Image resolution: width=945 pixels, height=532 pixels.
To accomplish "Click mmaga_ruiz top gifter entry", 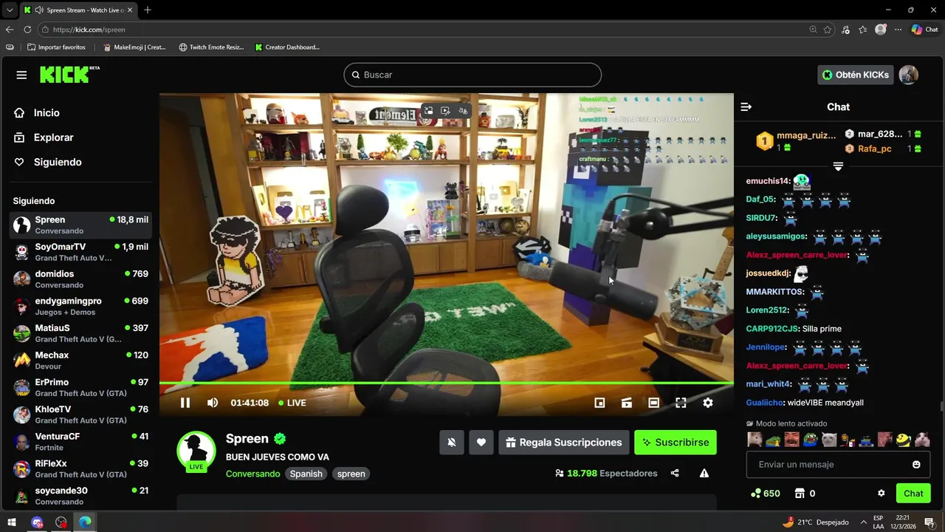I will [797, 141].
